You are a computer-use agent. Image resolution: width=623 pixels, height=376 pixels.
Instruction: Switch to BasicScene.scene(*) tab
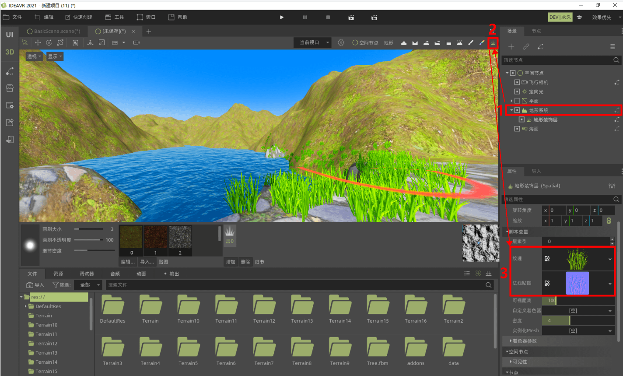coord(54,31)
